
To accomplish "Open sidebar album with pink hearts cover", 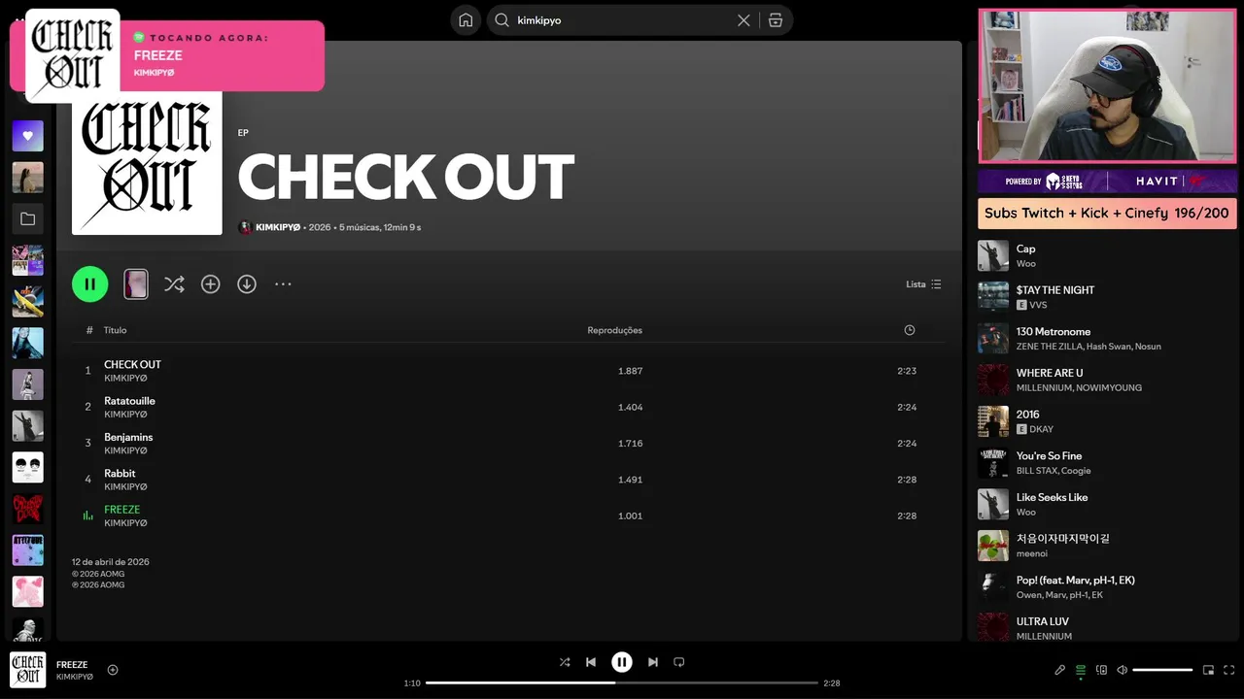I will coord(27,591).
